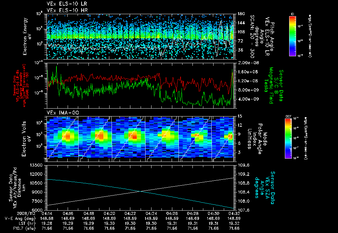Click the LST value 19.32

pos(234,223)
